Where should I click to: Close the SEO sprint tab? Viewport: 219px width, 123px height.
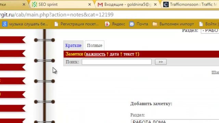(90, 4)
